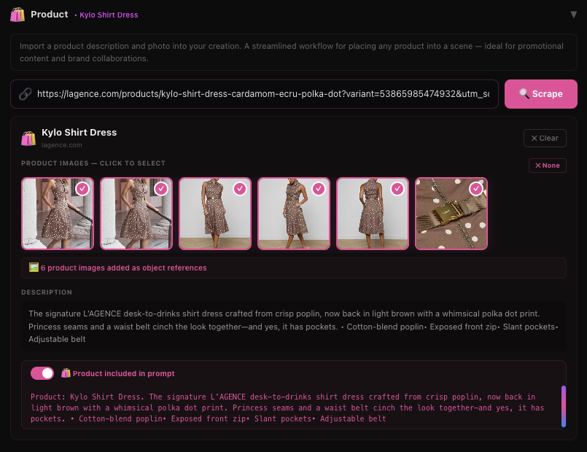Click None to deselect all images

(x=547, y=165)
